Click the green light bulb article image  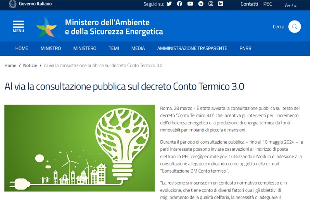79,148
